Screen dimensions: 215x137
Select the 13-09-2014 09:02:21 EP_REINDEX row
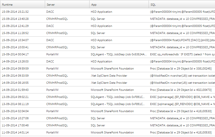pyautogui.click(x=107, y=97)
